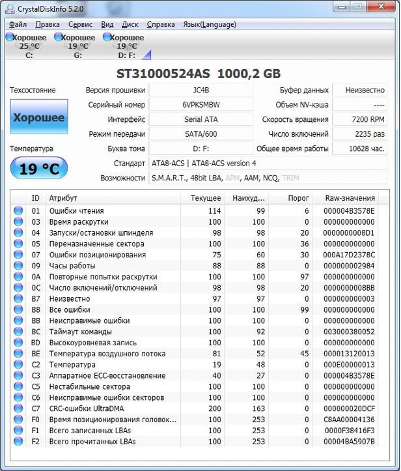Image resolution: width=401 pixels, height=471 pixels.
Task: Select disk C: status at 25 °C
Action: (27, 46)
